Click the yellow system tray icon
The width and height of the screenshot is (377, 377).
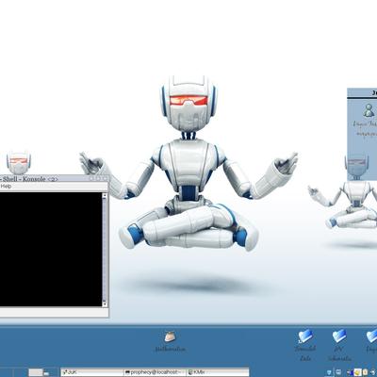point(357,372)
